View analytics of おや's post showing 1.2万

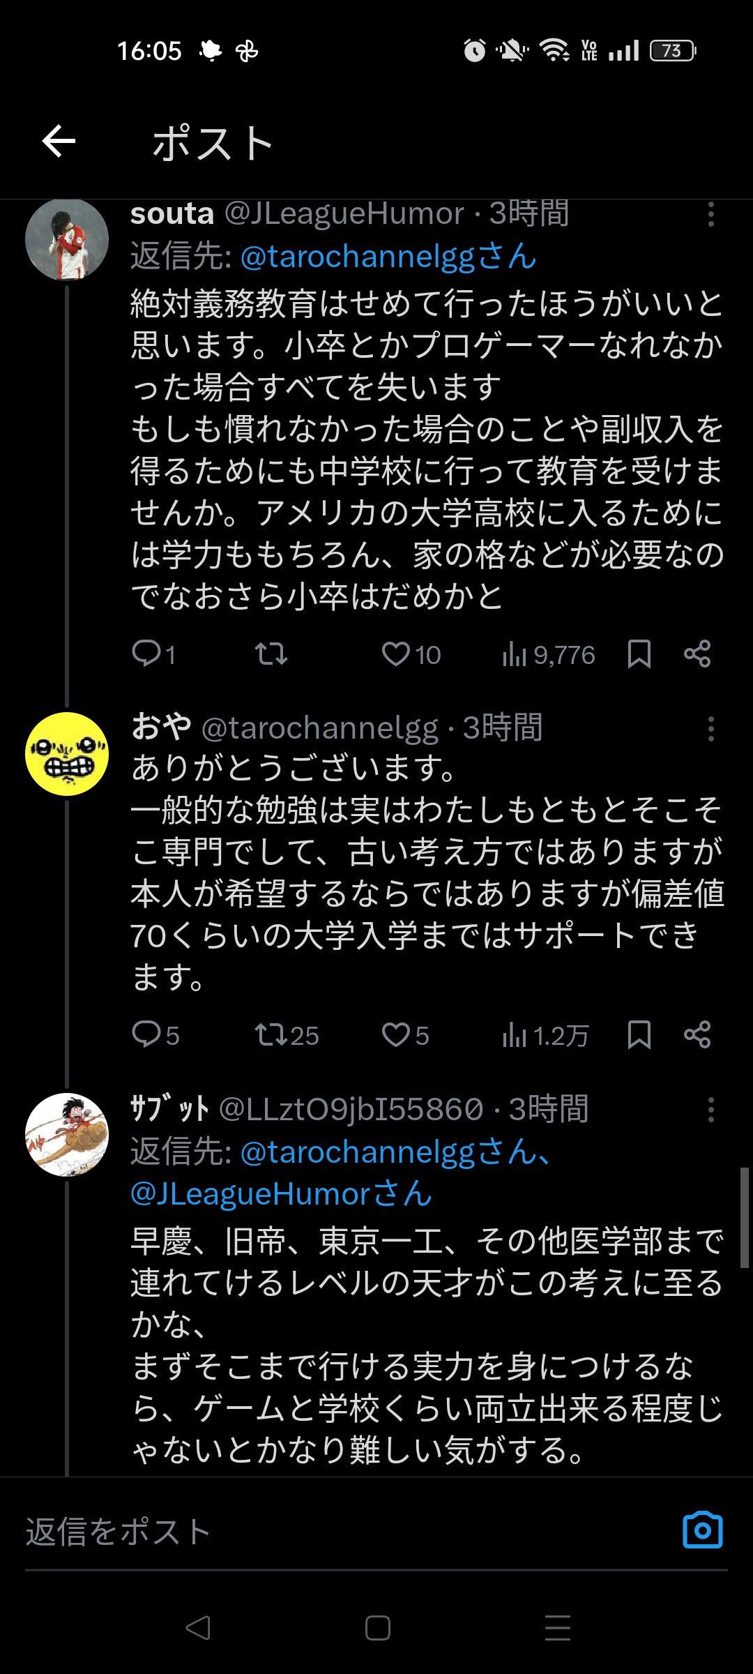coord(545,1035)
